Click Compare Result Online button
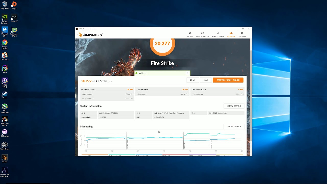The image size is (327, 184). 228,80
